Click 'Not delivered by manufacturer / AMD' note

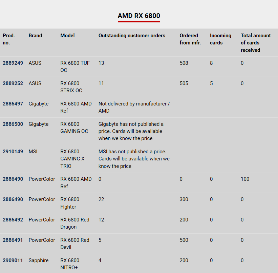point(134,107)
